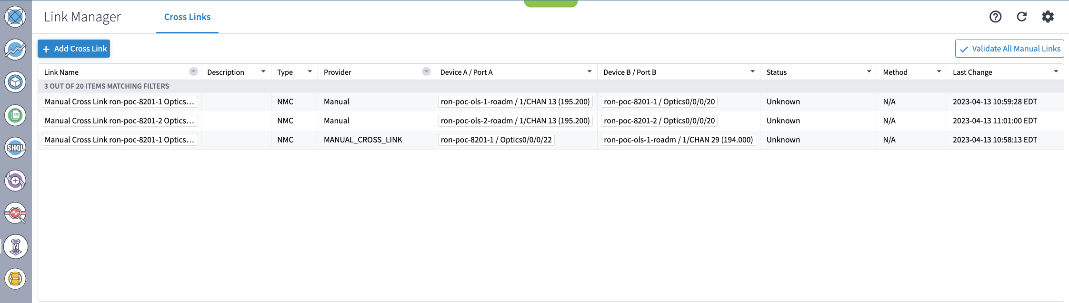1069x303 pixels.
Task: Select link name in MANUAL_CROSS_LINK row
Action: tap(120, 140)
